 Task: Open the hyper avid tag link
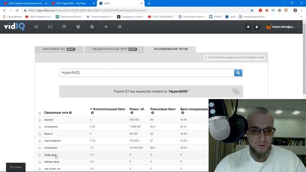50,155
